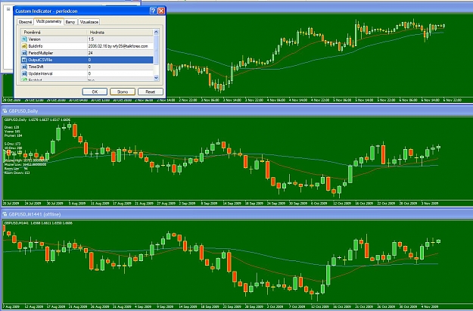This screenshot has width=473, height=311.
Task: Click the OutputCSVFile parameter icon
Action: (x=24, y=60)
